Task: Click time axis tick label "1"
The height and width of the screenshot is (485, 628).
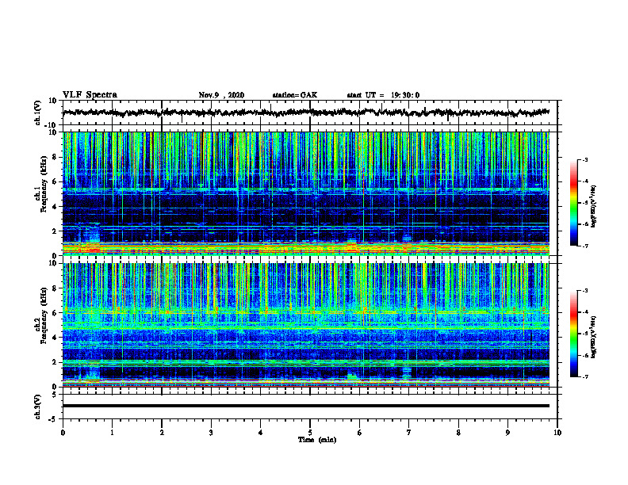Action: tap(112, 433)
